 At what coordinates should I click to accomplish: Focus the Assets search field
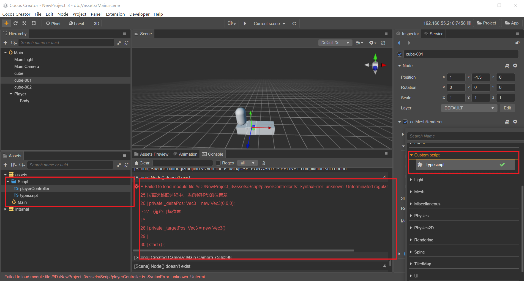70,165
